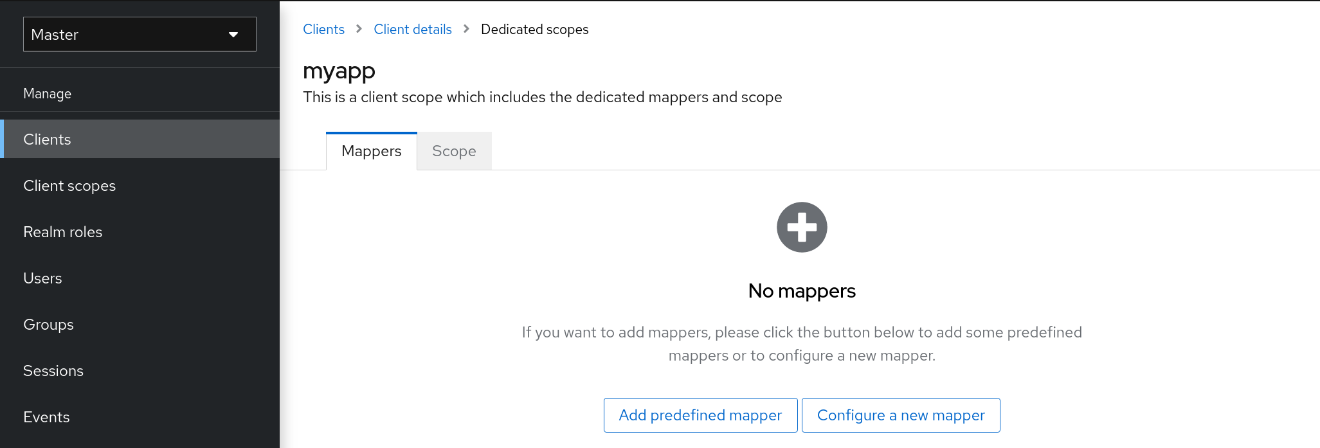Click Add predefined mapper button
Screen dimensions: 1320x448
click(700, 415)
